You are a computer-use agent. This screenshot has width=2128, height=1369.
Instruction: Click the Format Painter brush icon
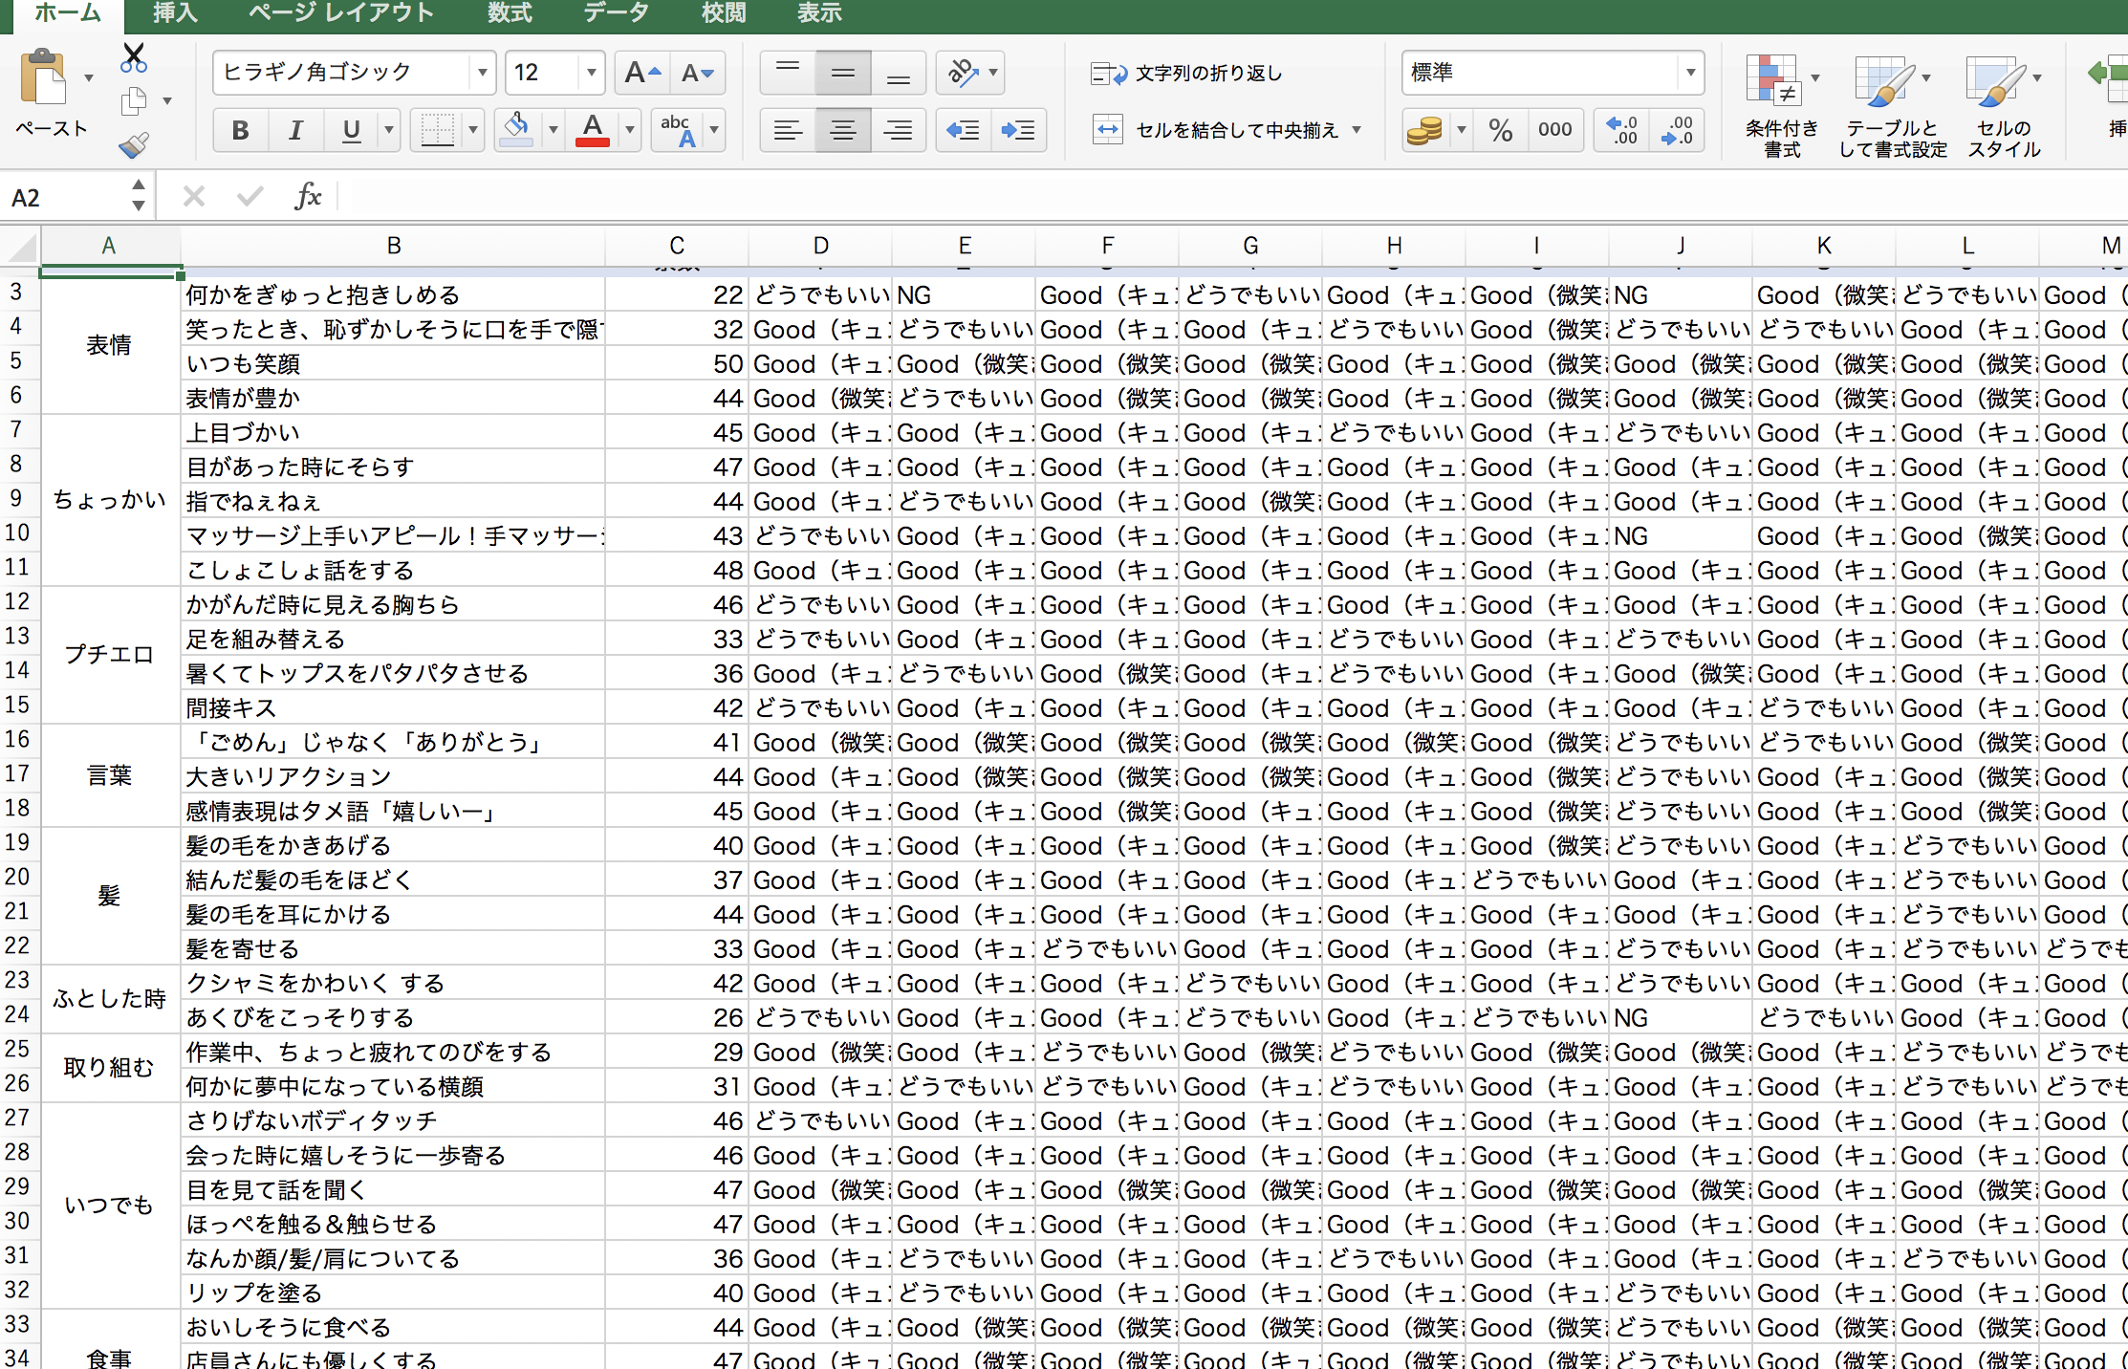point(134,144)
